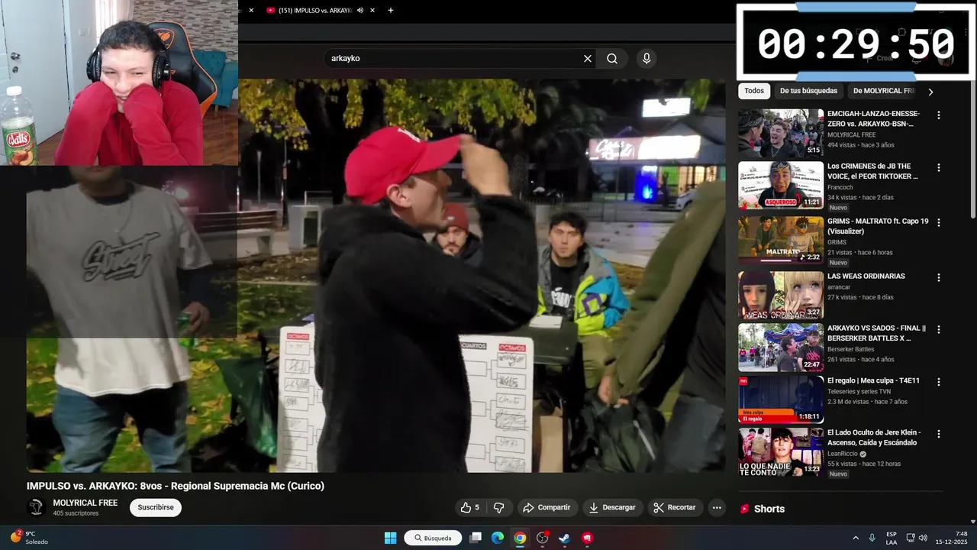Image resolution: width=977 pixels, height=550 pixels.
Task: Open options for El Lado Oculto video
Action: (939, 433)
